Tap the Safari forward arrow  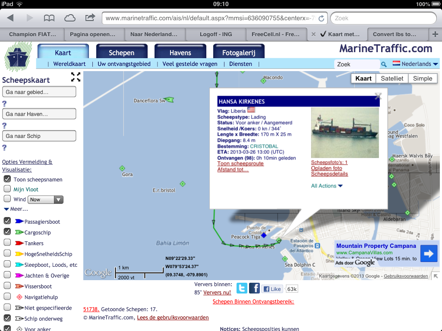[x=30, y=18]
